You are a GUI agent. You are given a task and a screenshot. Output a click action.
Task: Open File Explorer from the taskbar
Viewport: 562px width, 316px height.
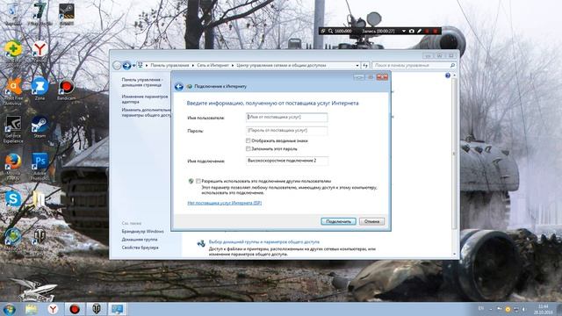(x=32, y=309)
